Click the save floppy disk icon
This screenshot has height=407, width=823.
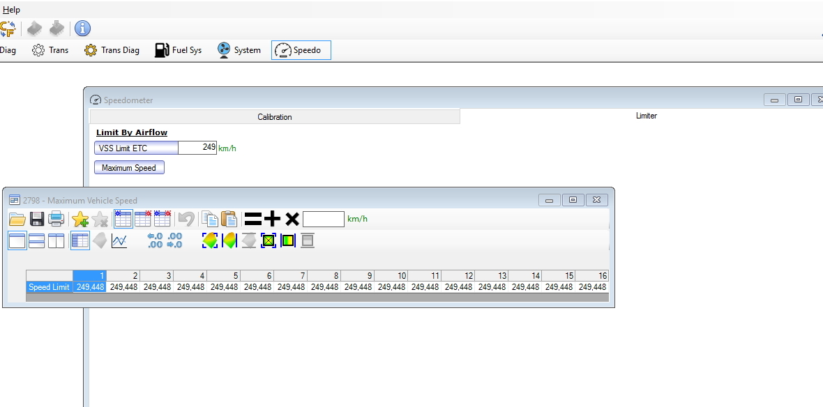click(x=37, y=219)
